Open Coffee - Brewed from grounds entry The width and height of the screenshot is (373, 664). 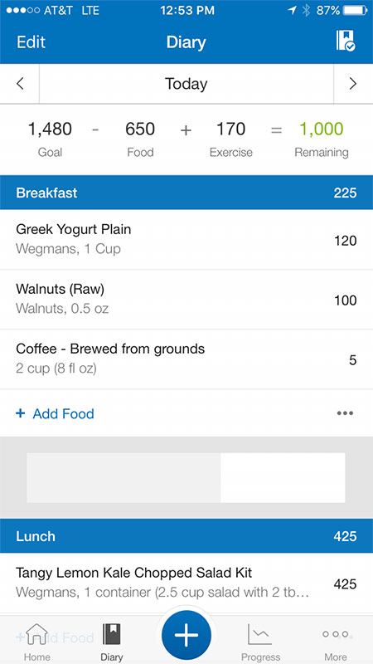(x=186, y=359)
